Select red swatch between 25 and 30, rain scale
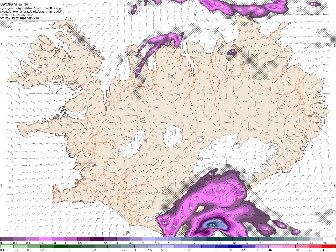Screen dimensions: 336x252 316,246
